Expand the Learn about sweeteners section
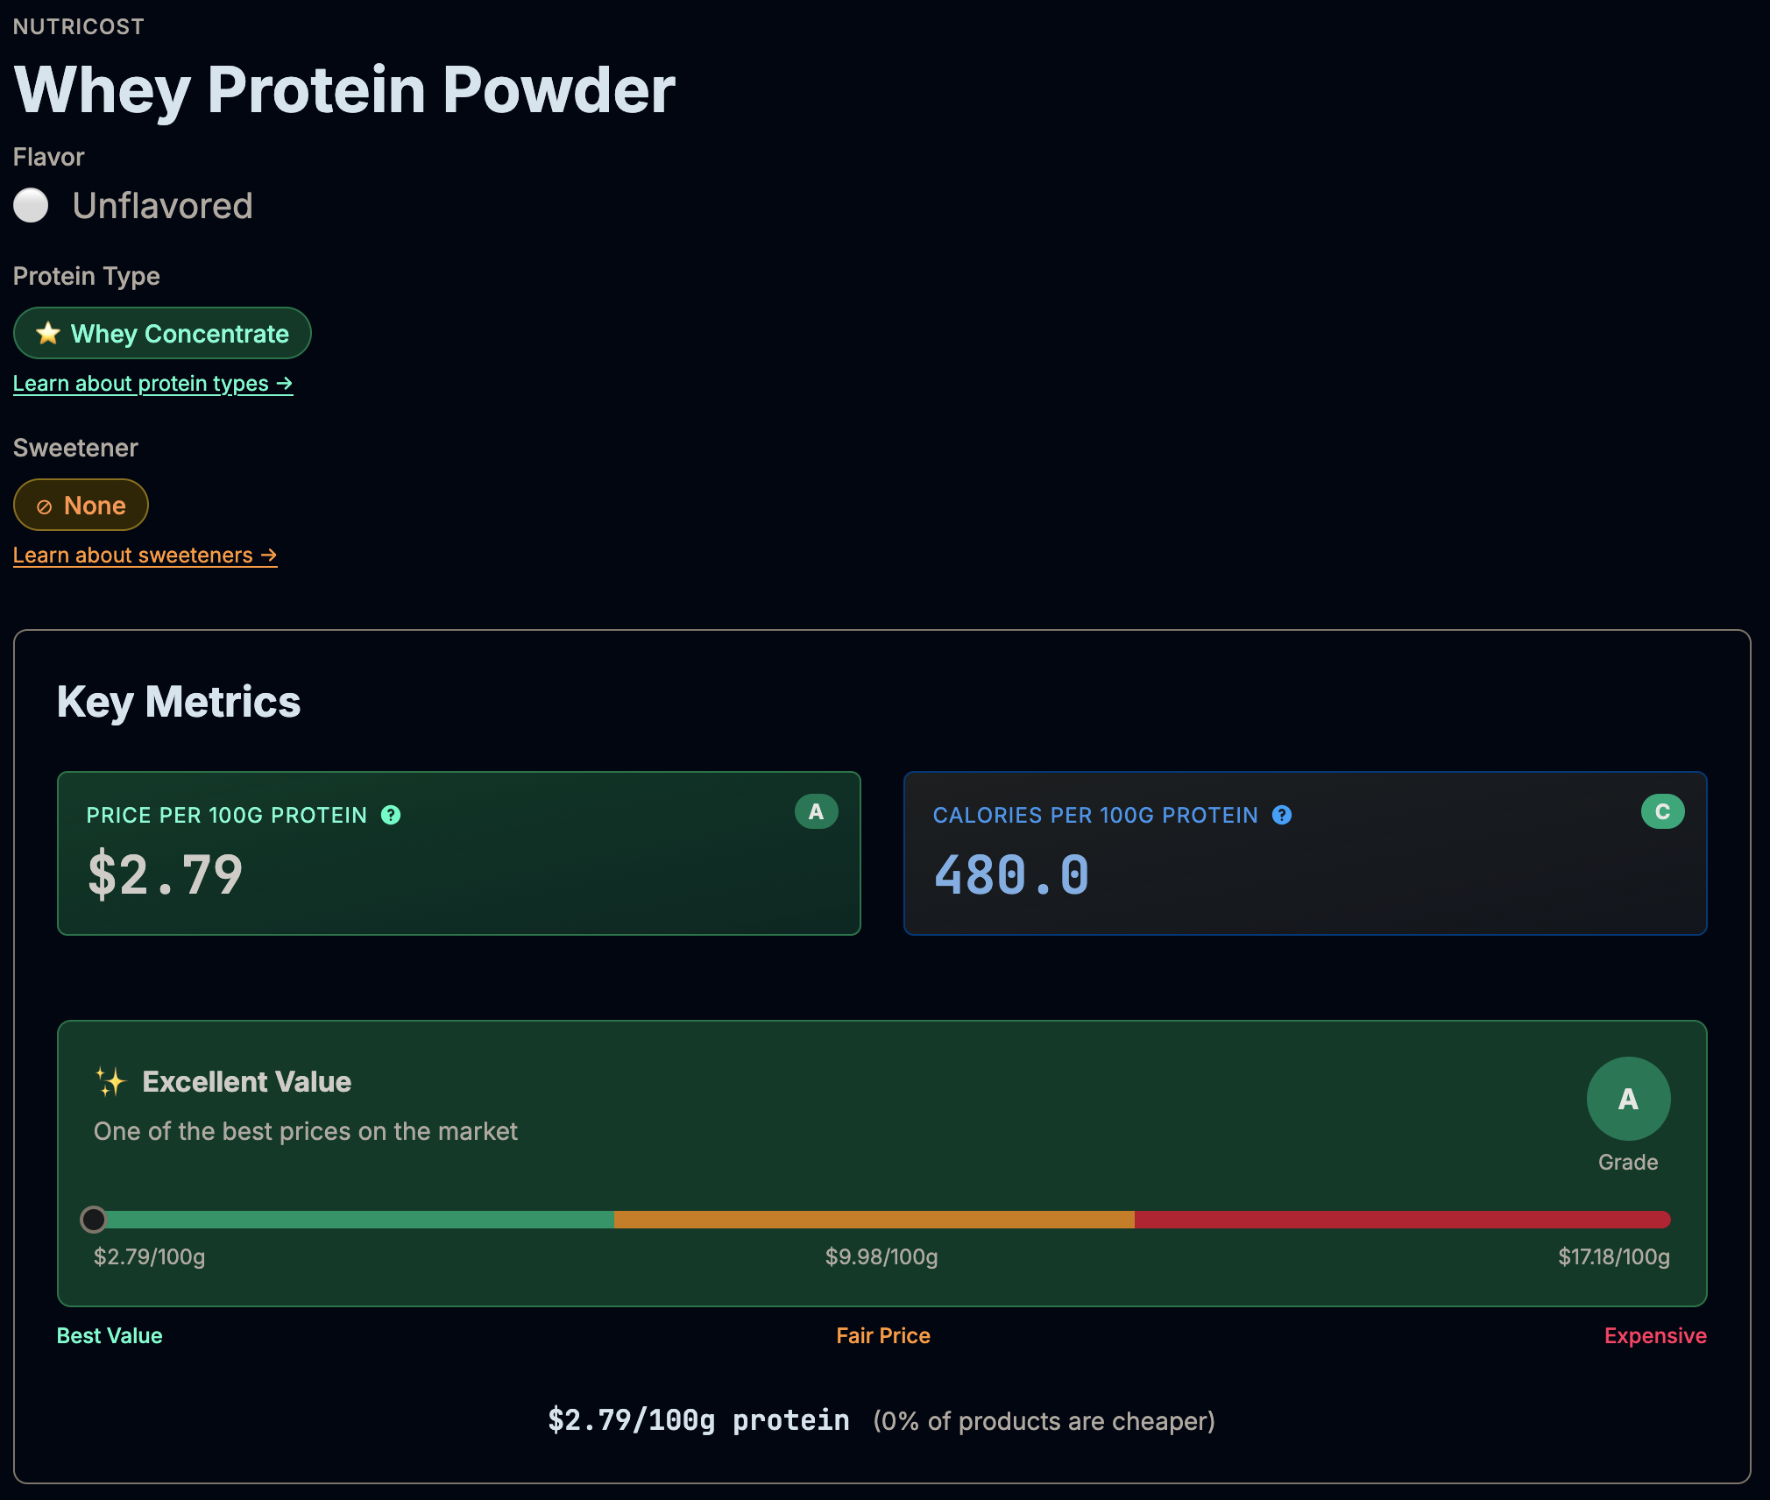The height and width of the screenshot is (1500, 1770). (x=145, y=555)
